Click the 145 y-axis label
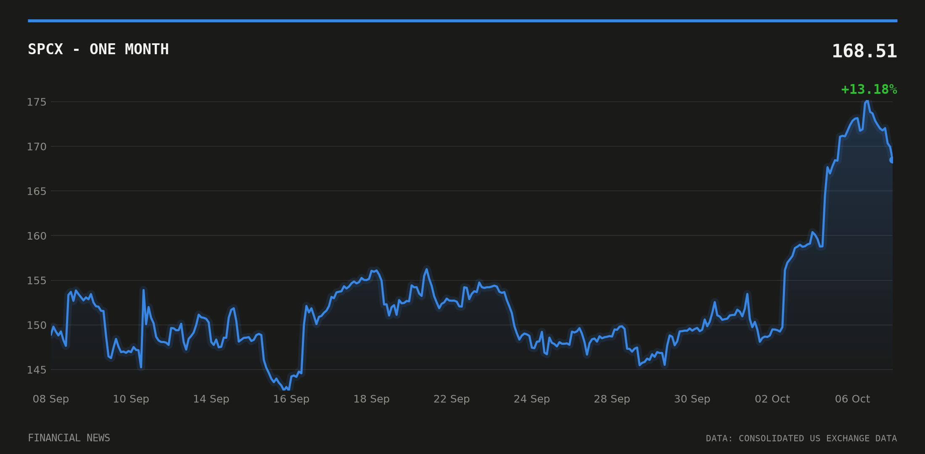 tap(37, 370)
